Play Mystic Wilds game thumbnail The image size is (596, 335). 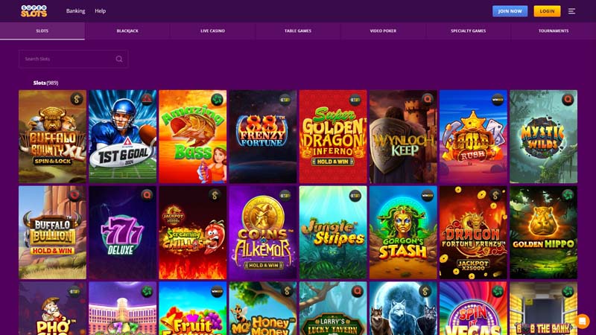click(543, 137)
